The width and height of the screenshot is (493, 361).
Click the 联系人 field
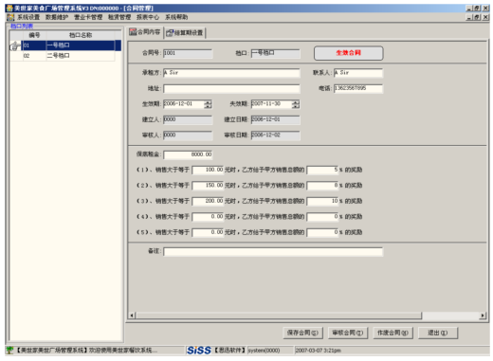358,73
